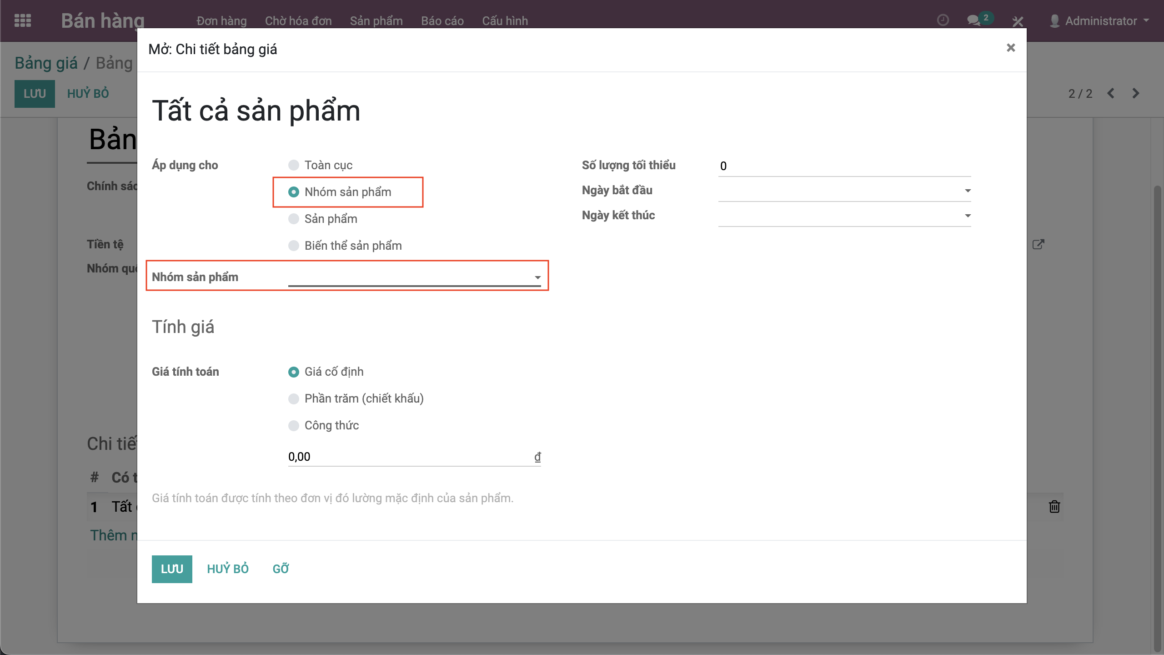
Task: Choose Phần trăm (chiết khấu) pricing
Action: coord(294,398)
